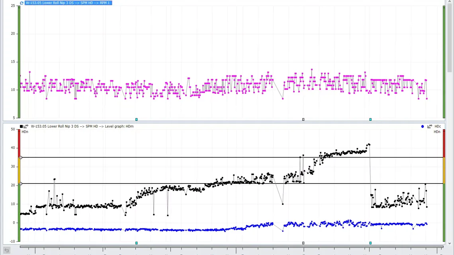The height and width of the screenshot is (255, 454).
Task: Click the lower alert threshold handle at 21
Action: click(x=21, y=184)
